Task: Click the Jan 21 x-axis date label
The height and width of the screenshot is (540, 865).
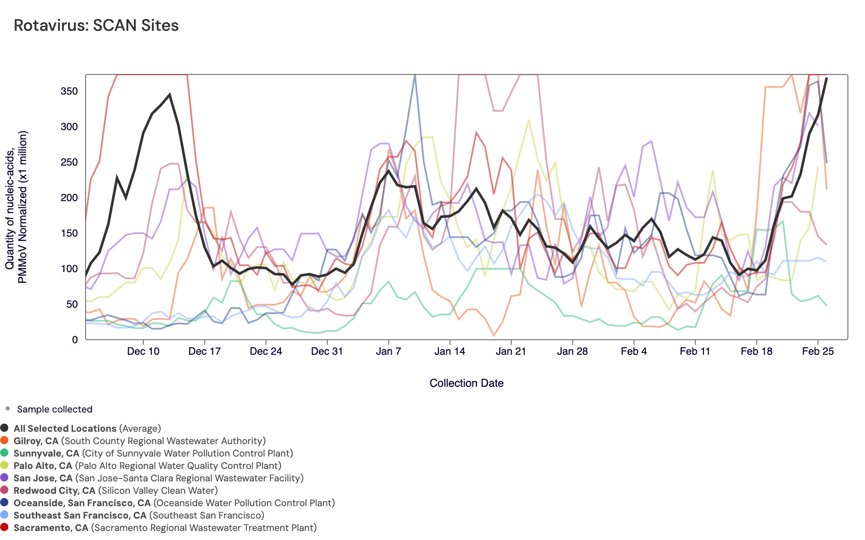Action: [511, 351]
